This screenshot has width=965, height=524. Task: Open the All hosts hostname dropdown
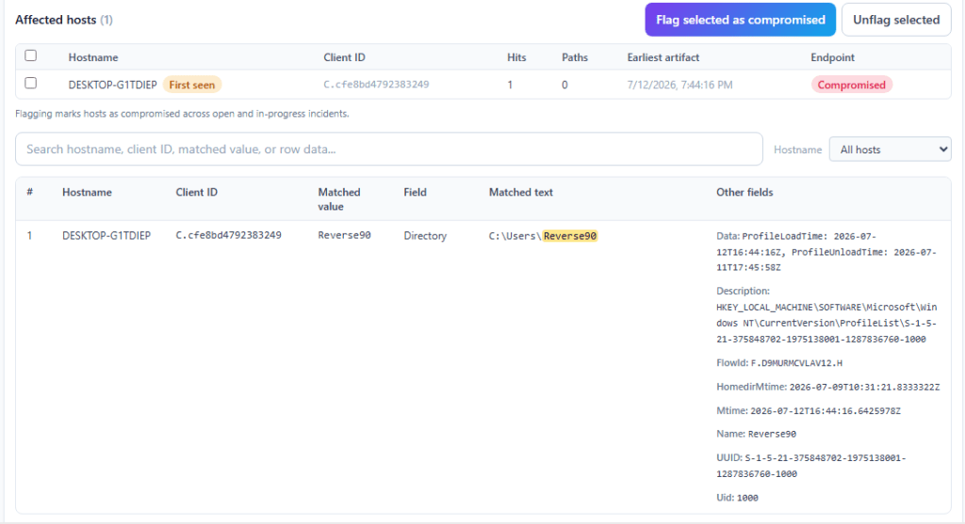click(890, 150)
